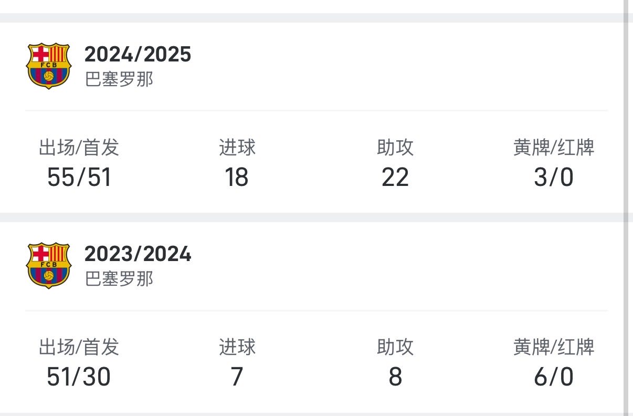Screen dimensions: 633x416
Task: Tap the 助攻 label in 2023/2024 card
Action: click(x=395, y=347)
